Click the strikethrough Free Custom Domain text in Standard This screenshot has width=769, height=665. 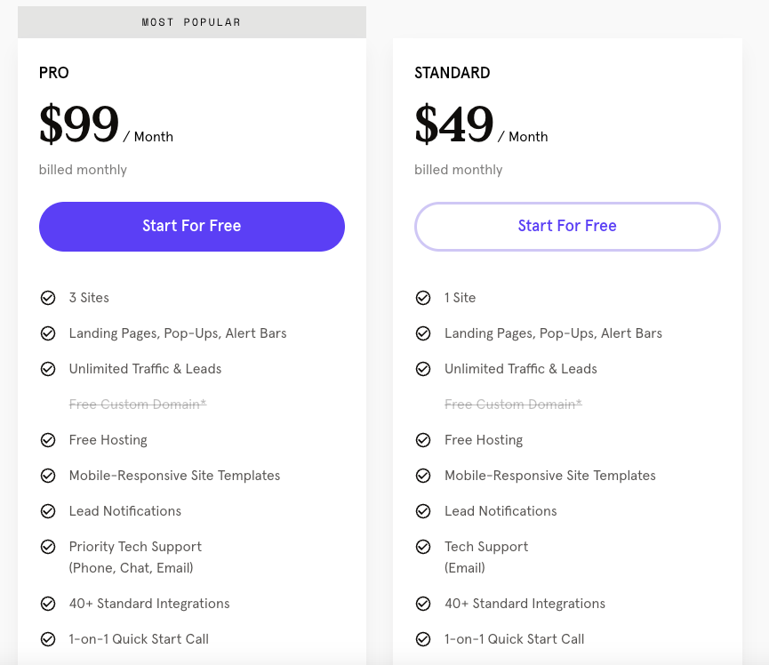[x=513, y=405]
